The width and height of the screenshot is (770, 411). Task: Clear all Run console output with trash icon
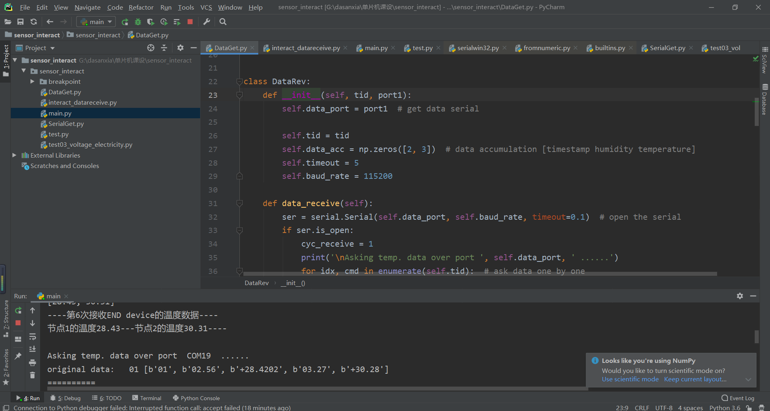pos(32,375)
